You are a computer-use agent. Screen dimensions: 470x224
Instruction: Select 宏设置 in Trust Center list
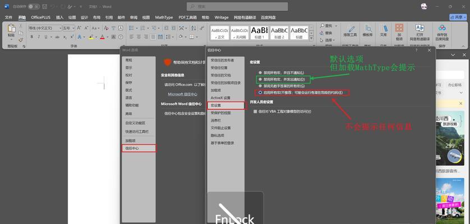pyautogui.click(x=225, y=105)
